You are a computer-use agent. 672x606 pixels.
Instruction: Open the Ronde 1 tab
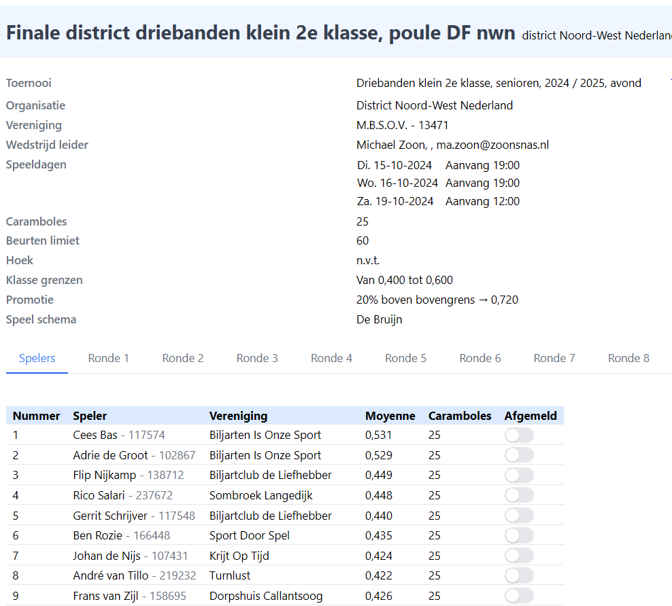108,358
